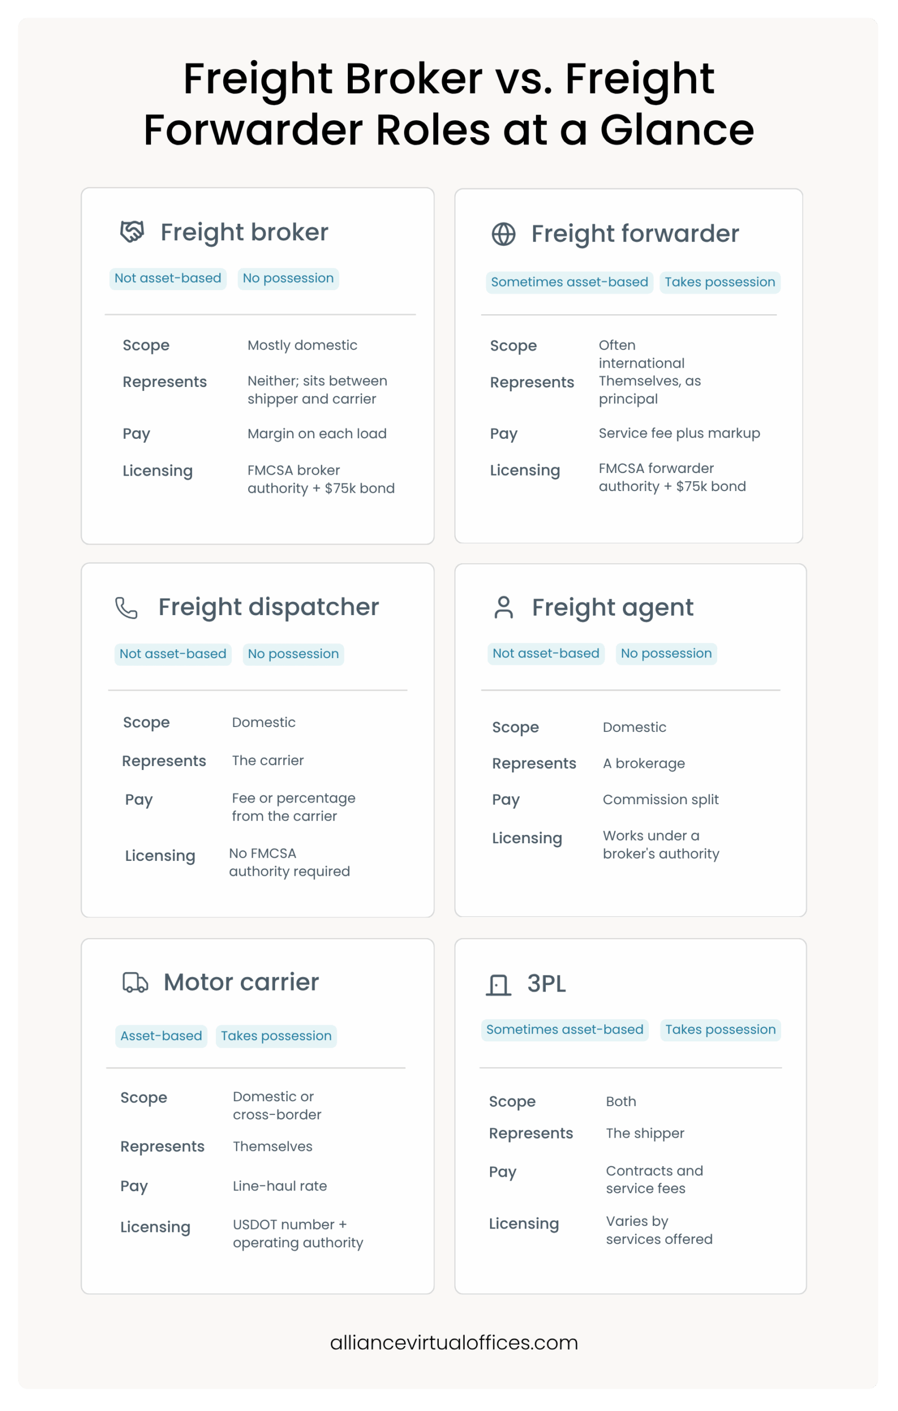Click 'No possession' tag under Freight dispatcher
The height and width of the screenshot is (1411, 898).
[293, 654]
